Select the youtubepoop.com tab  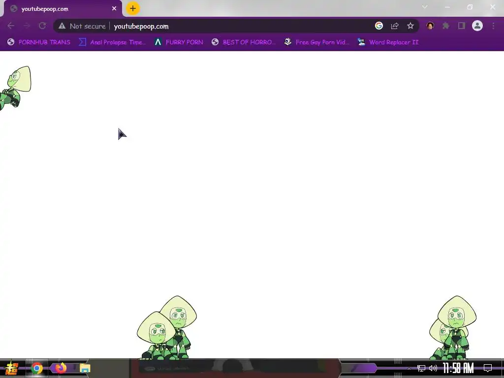(x=63, y=9)
